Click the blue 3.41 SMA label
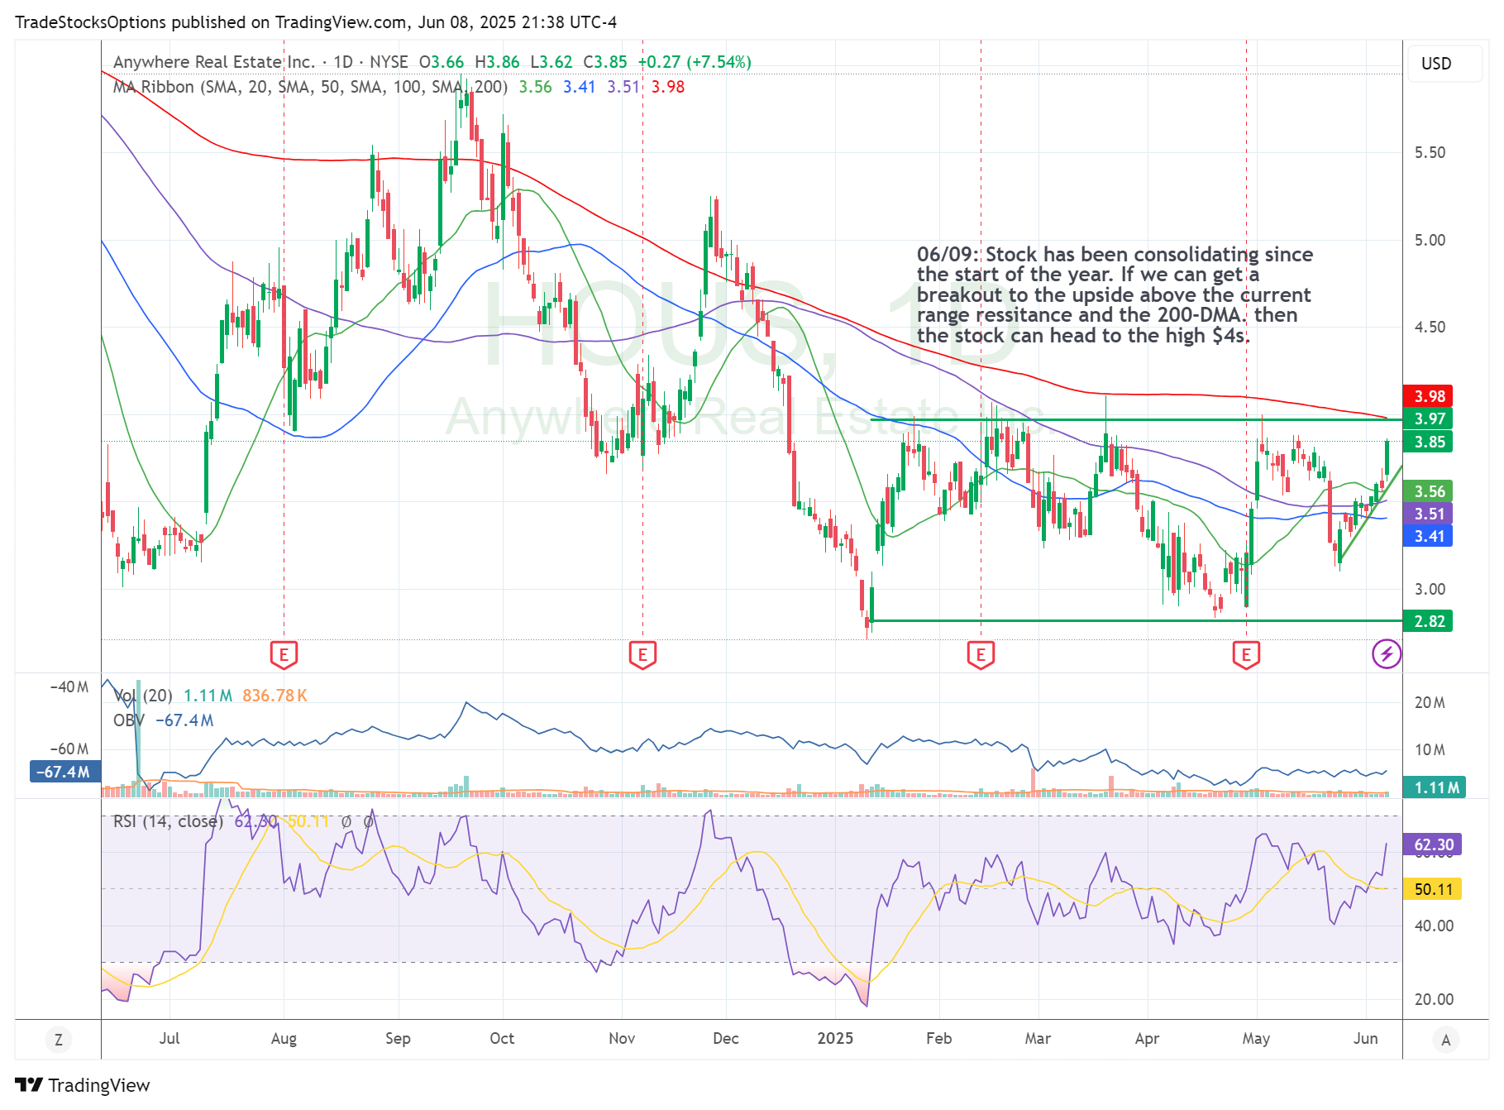 (1429, 536)
